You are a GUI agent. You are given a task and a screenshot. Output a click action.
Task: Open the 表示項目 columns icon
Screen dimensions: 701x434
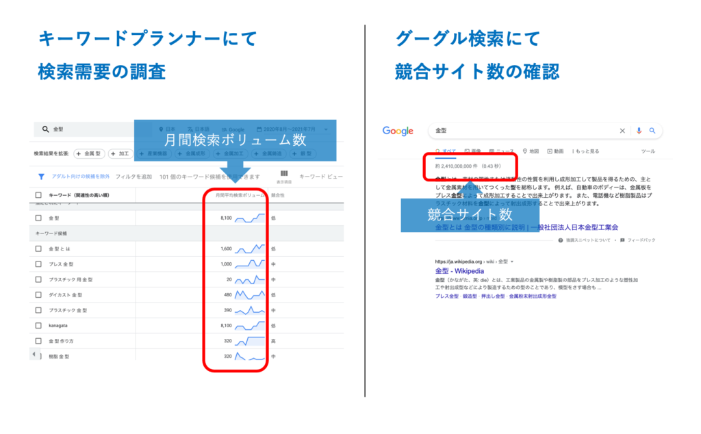[284, 174]
